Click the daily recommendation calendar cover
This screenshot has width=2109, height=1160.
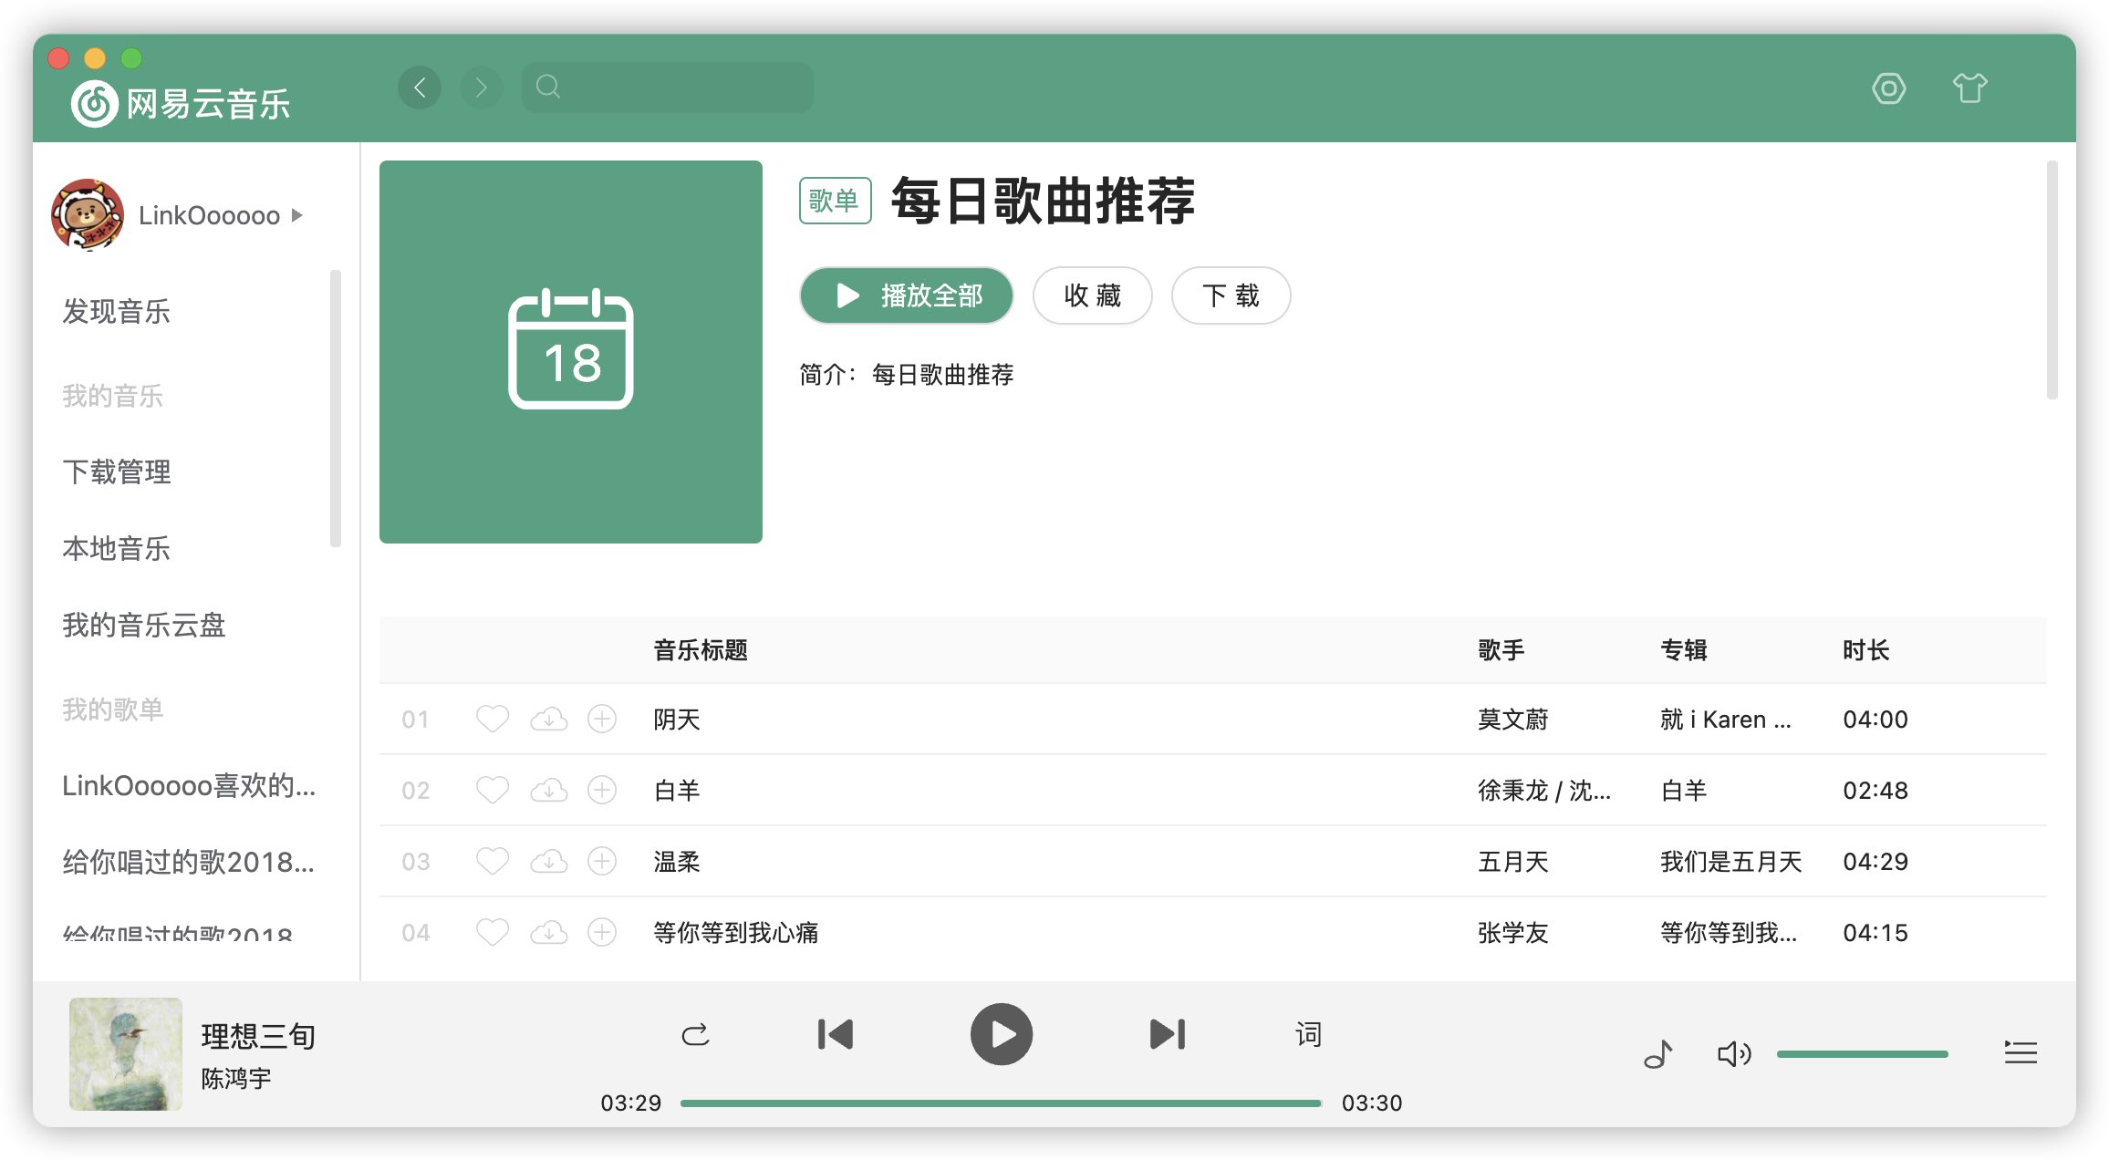point(571,352)
